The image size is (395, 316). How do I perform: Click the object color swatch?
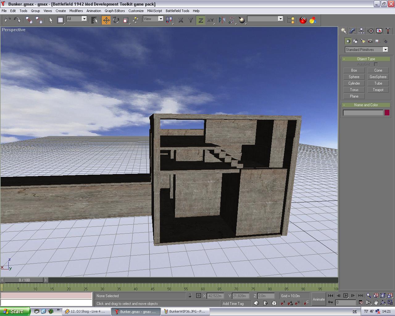point(387,113)
